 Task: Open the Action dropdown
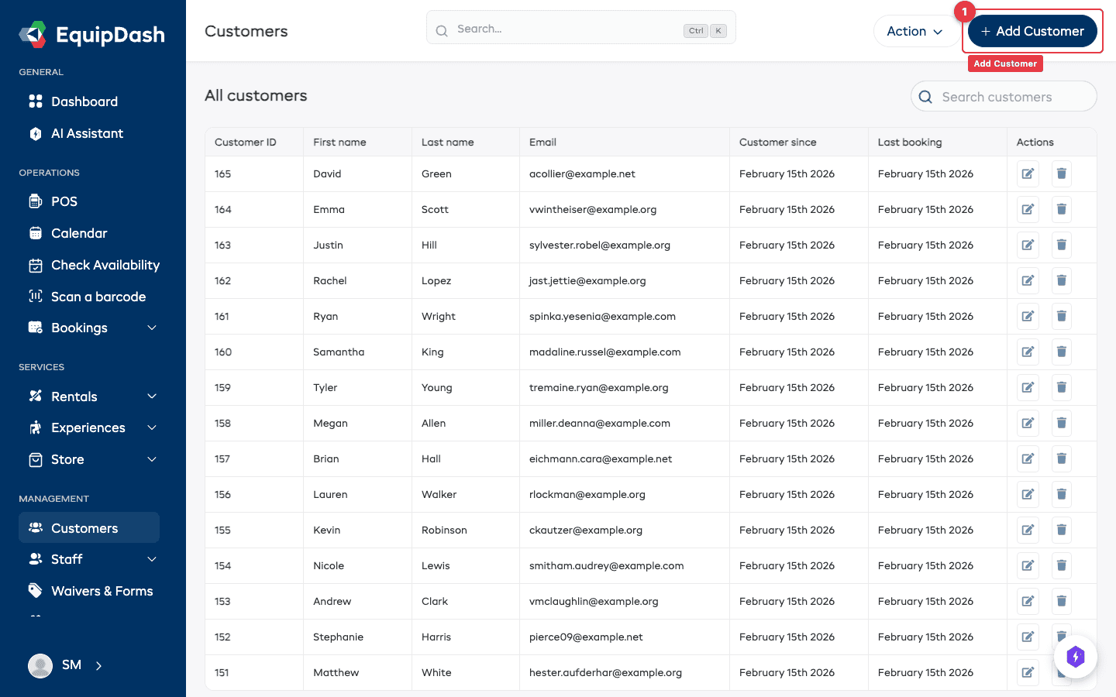(914, 32)
